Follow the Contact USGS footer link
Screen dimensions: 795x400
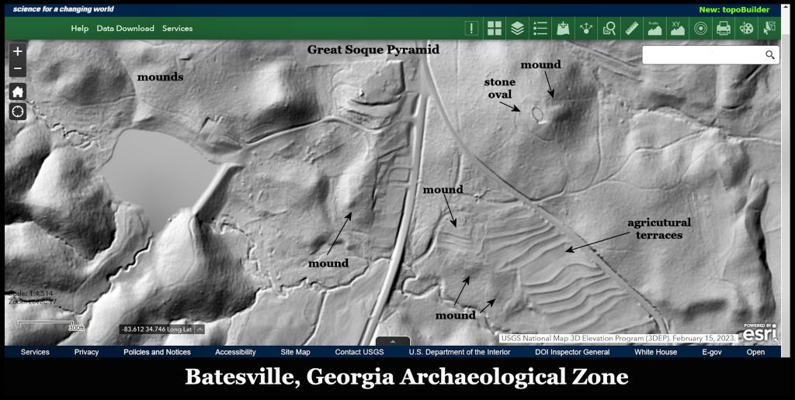coord(359,352)
